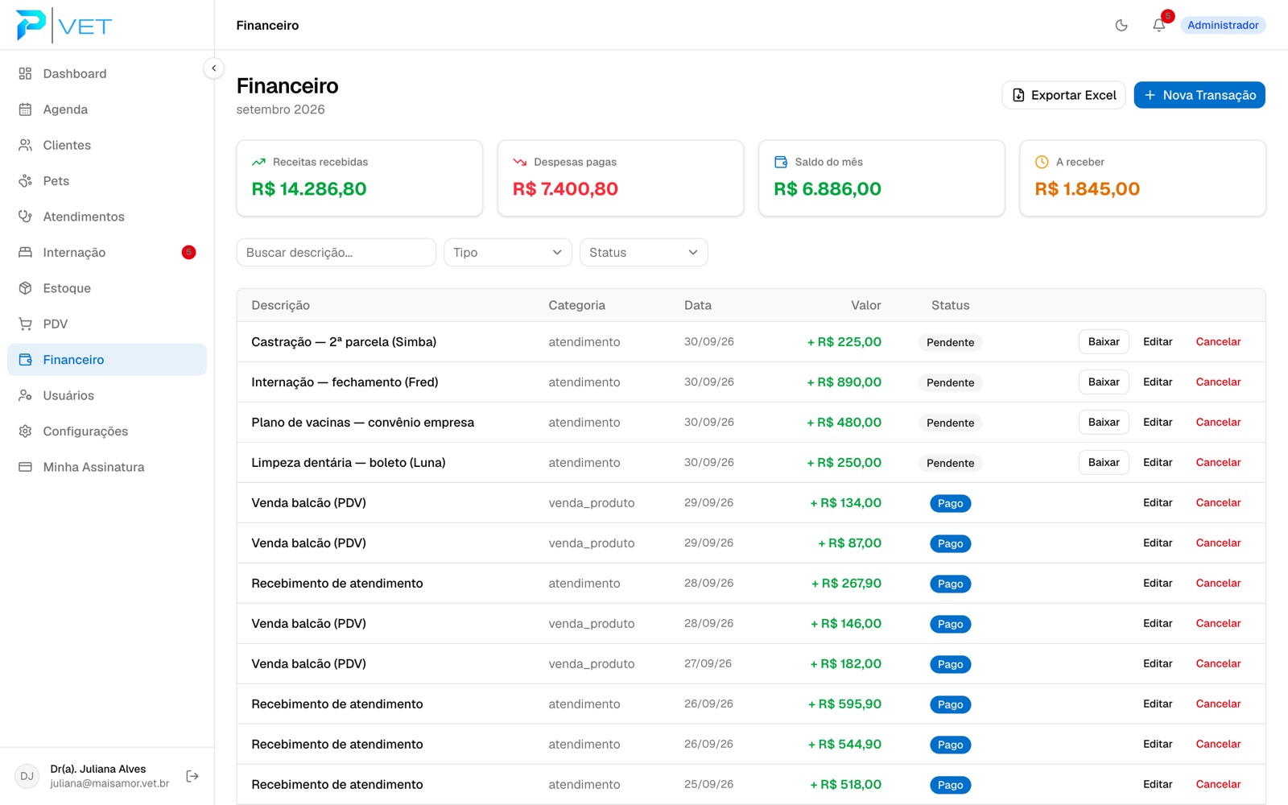Click Exportar Excel button
Image resolution: width=1288 pixels, height=805 pixels.
[x=1063, y=95]
